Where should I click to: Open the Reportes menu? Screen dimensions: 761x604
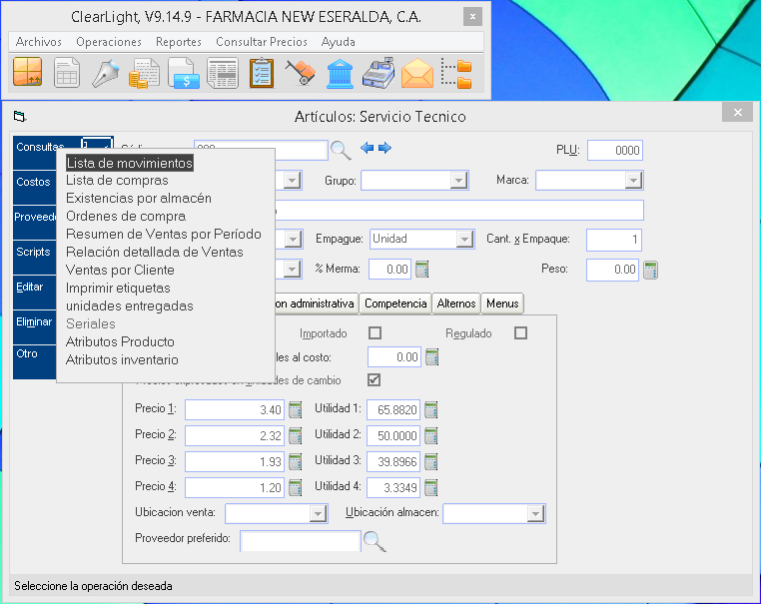pos(179,42)
